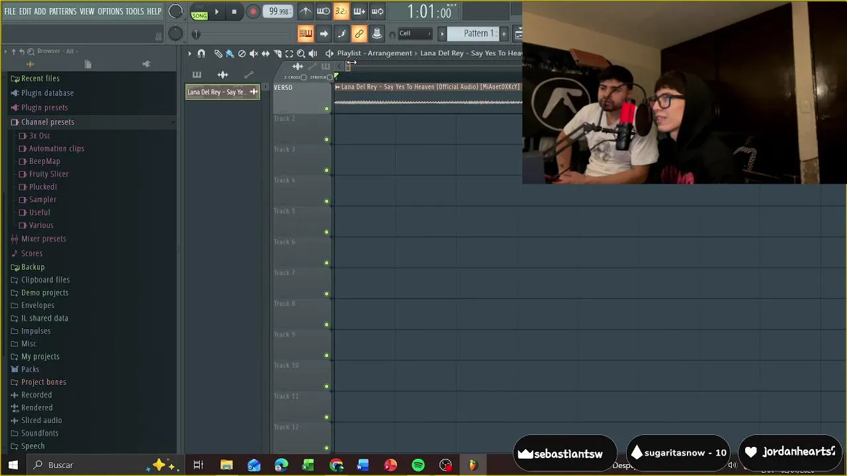This screenshot has width=847, height=476.
Task: Select the playlist Slip tool
Action: coord(265,54)
